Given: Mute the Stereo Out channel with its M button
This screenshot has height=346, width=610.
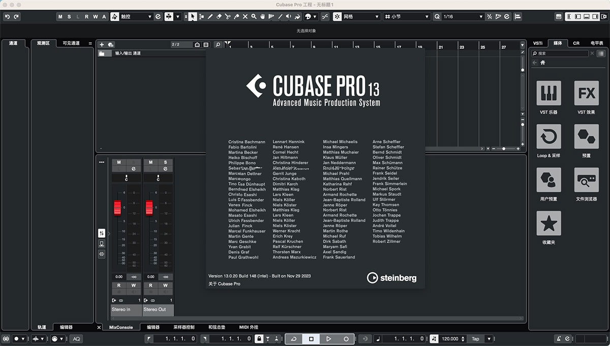Looking at the screenshot, I should click(150, 162).
